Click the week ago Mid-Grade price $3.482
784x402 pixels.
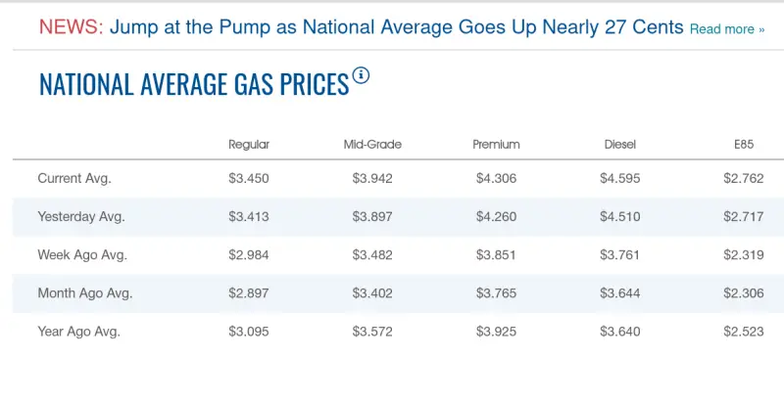point(372,254)
